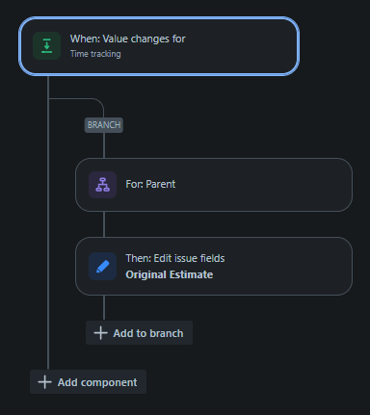Select the 'When: Value changes for' title text
This screenshot has width=370, height=415.
pos(128,39)
